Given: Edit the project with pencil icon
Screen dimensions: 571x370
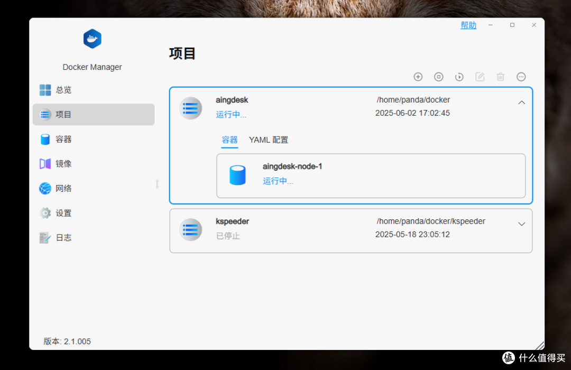Looking at the screenshot, I should (x=480, y=77).
